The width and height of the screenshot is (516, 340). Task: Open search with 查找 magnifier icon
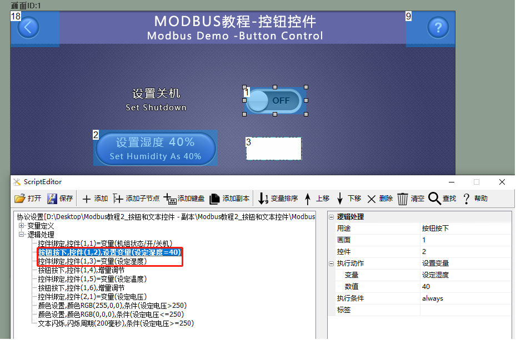434,199
